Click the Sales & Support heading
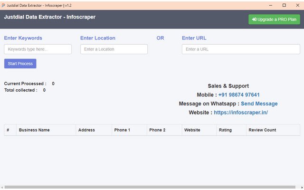 click(x=228, y=86)
